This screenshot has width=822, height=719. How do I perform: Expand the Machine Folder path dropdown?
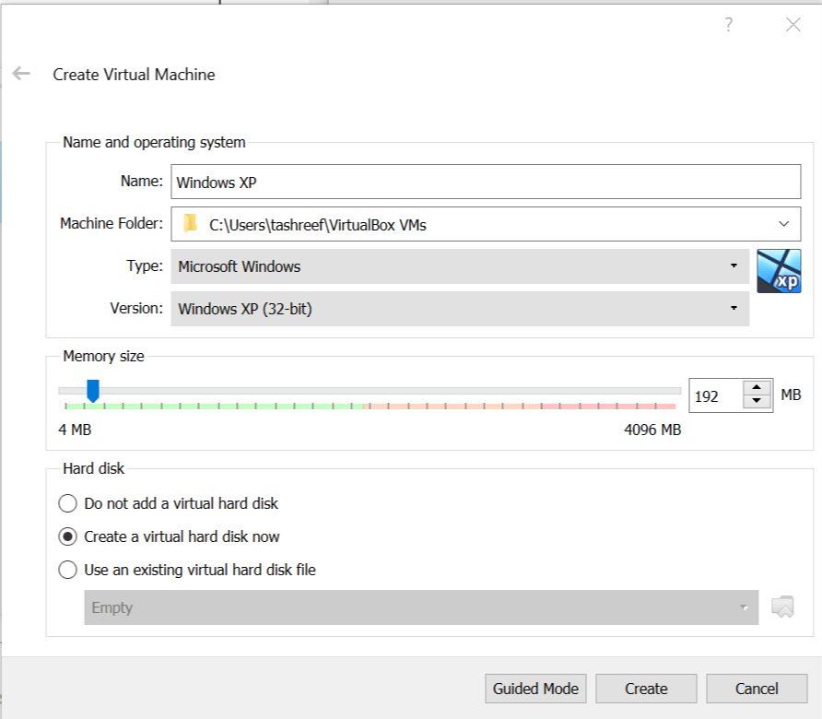[x=784, y=223]
